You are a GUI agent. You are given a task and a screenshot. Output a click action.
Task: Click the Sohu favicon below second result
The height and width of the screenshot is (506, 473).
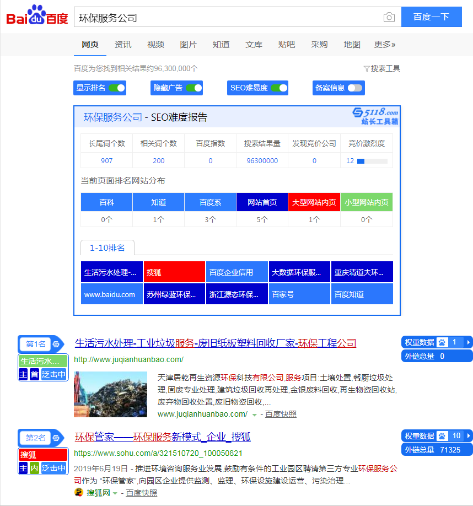point(78,492)
